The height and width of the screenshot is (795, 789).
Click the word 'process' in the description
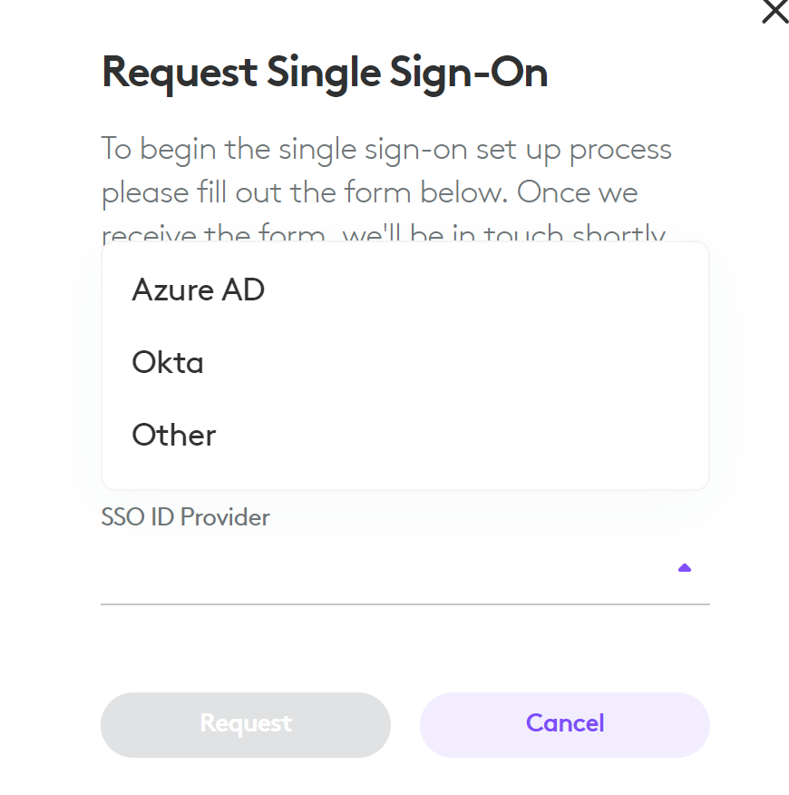coord(620,149)
